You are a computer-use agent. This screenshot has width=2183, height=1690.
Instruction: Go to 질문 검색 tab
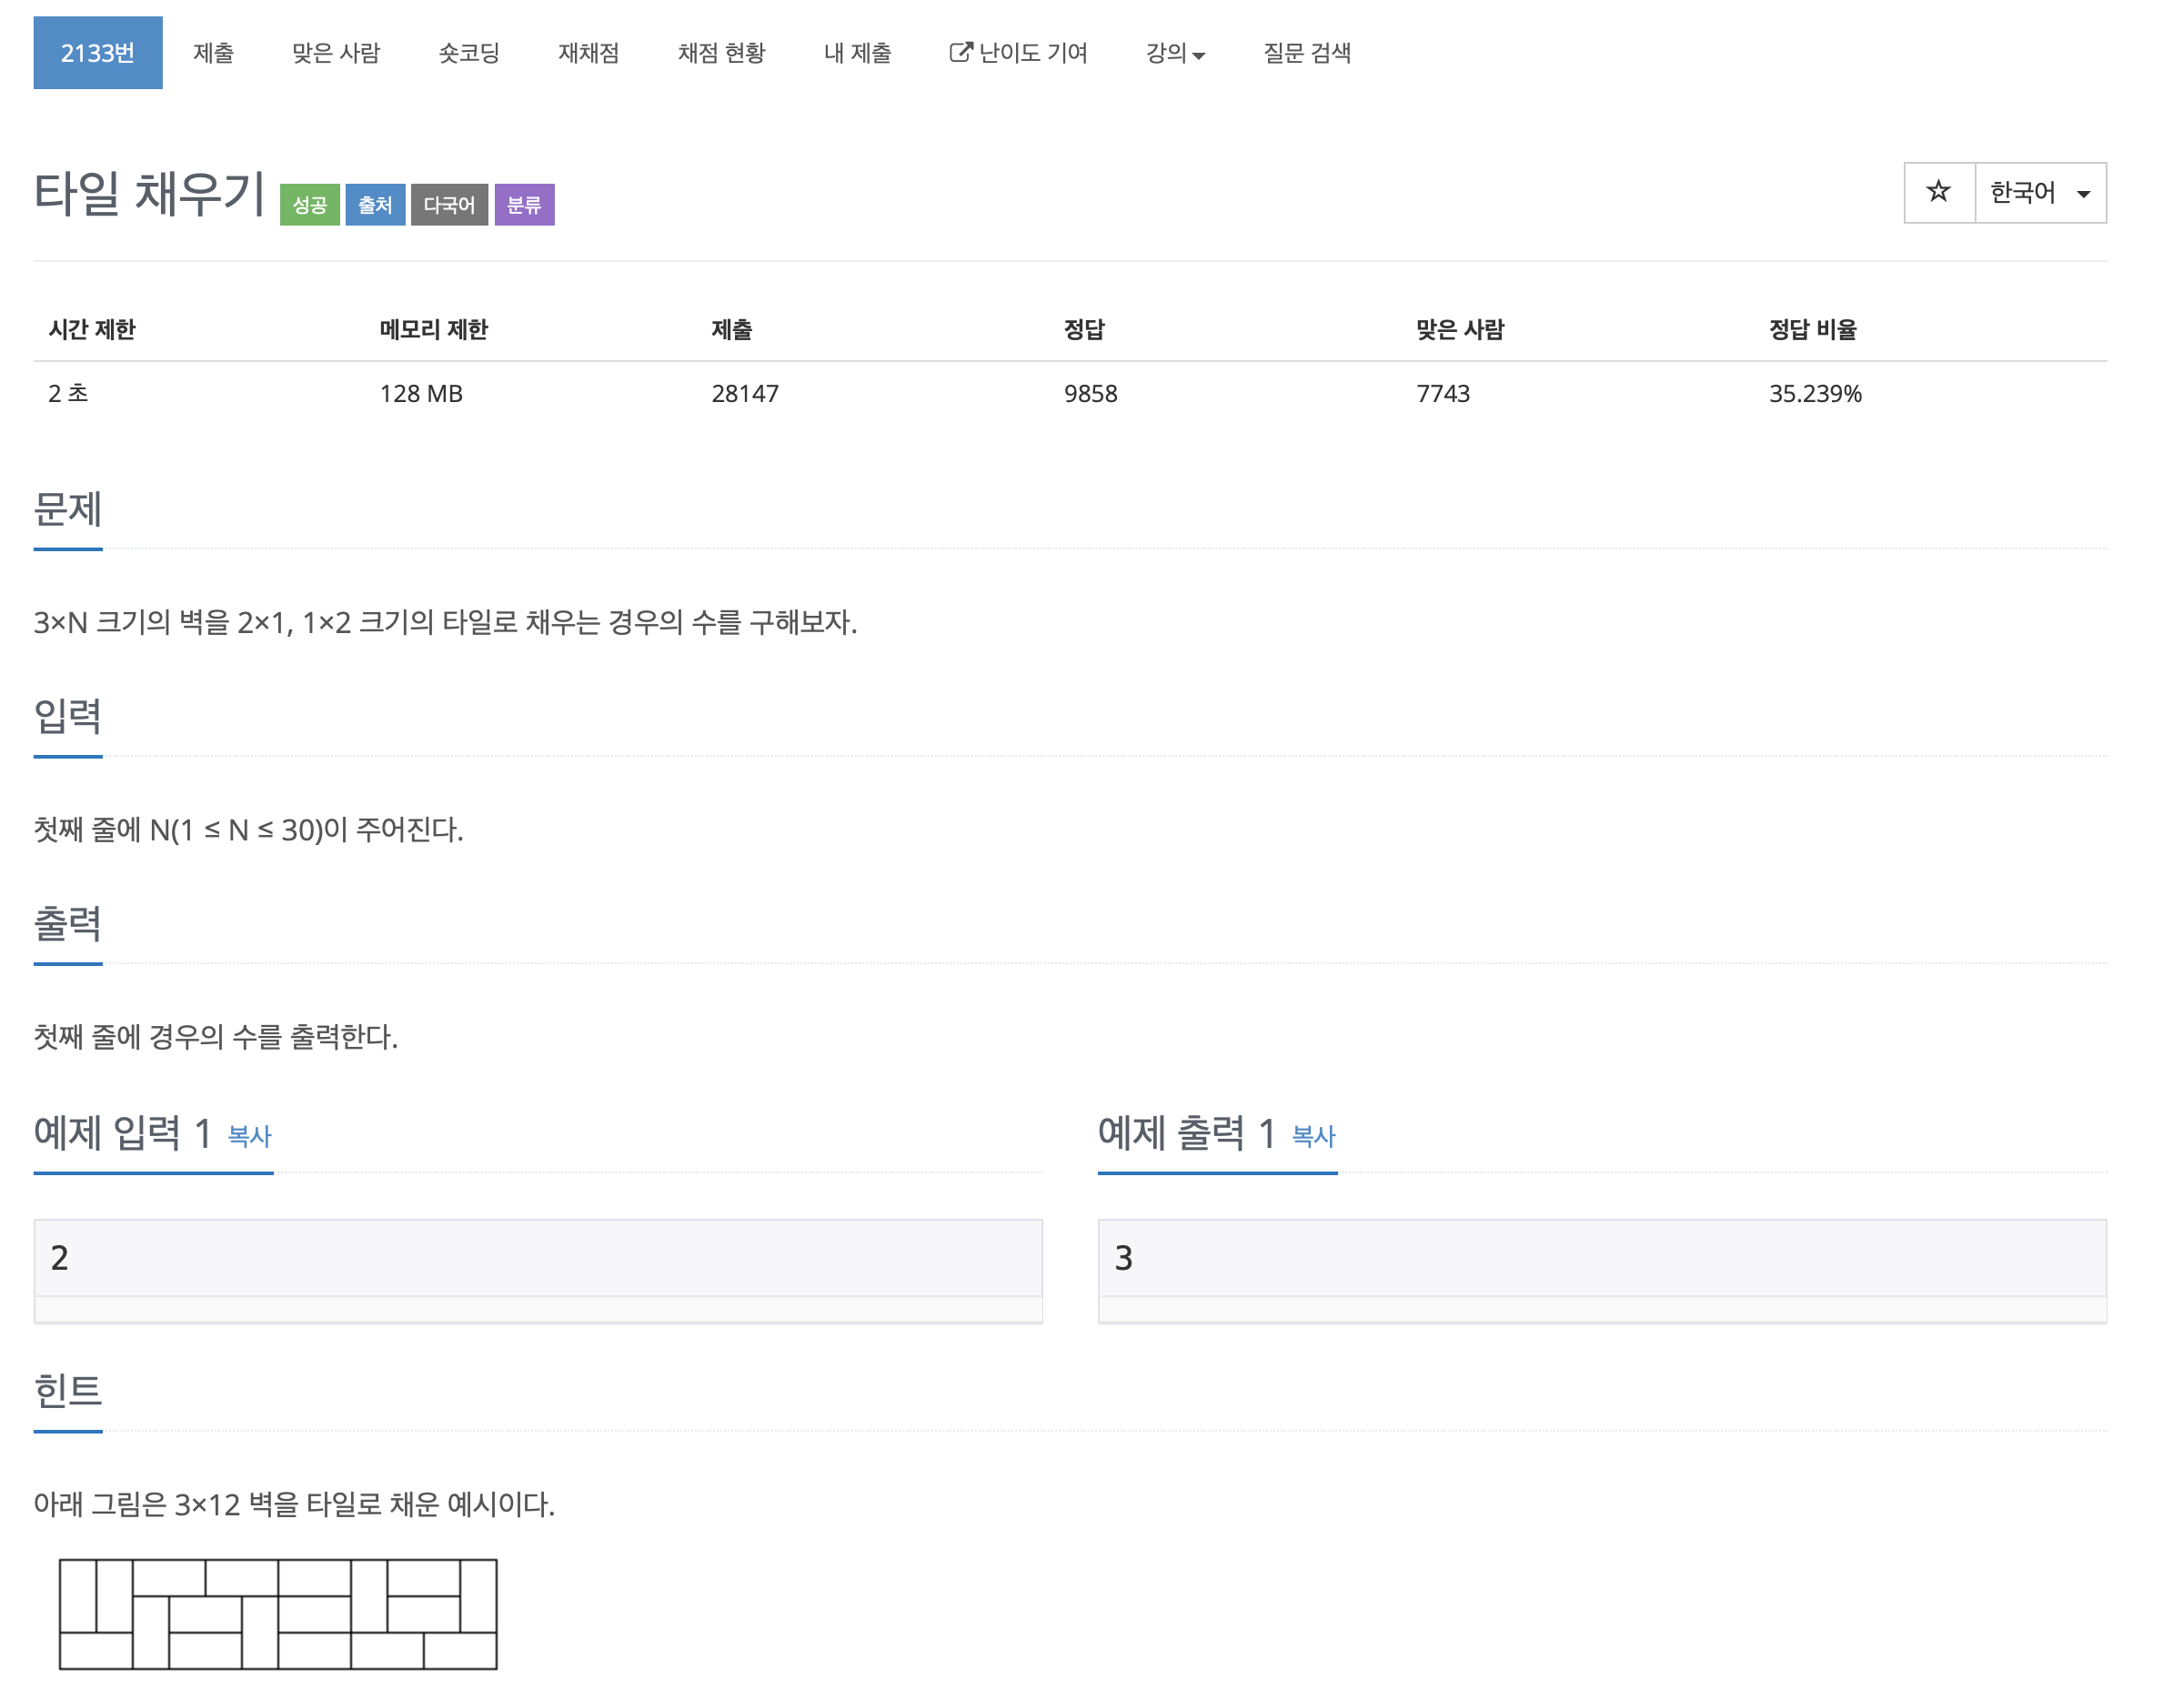(x=1306, y=53)
